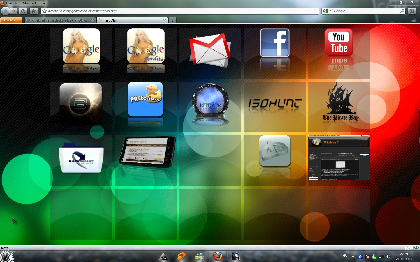Open the Bluetooth tray icon
The image size is (420, 262).
pos(360,256)
